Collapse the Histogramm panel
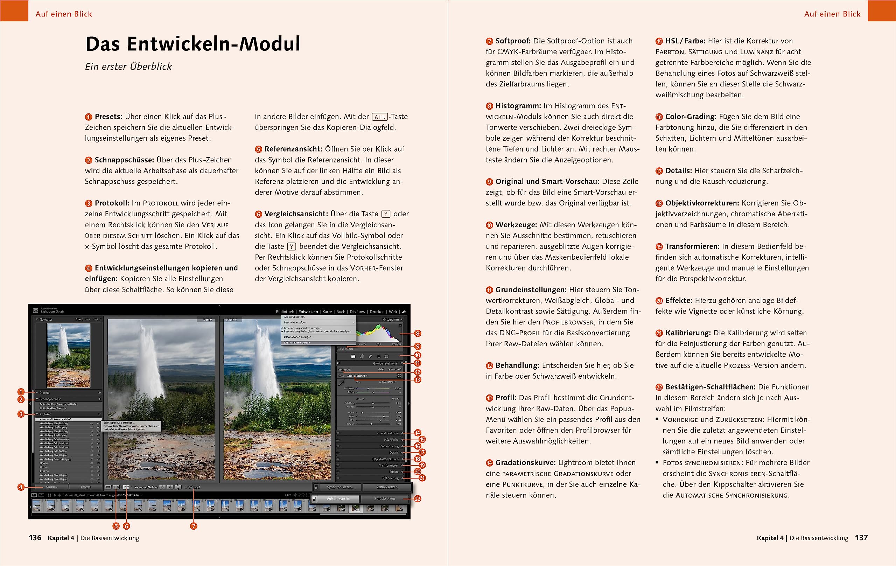This screenshot has width=896, height=566. 402,320
